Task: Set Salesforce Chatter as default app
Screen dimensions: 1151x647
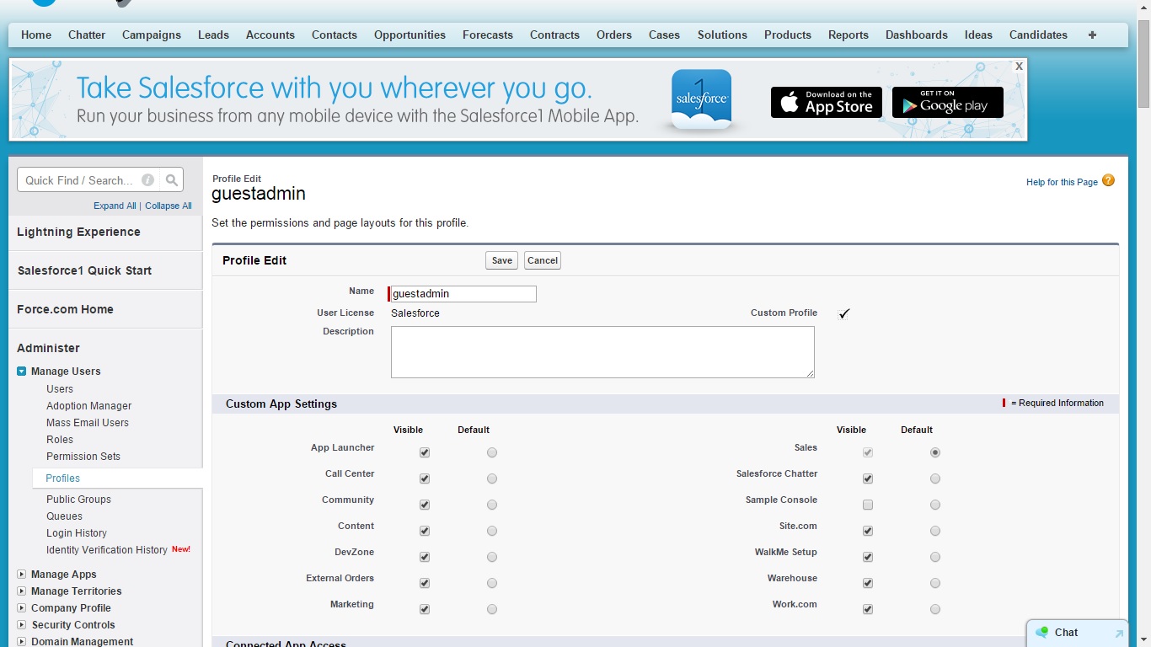Action: click(935, 479)
